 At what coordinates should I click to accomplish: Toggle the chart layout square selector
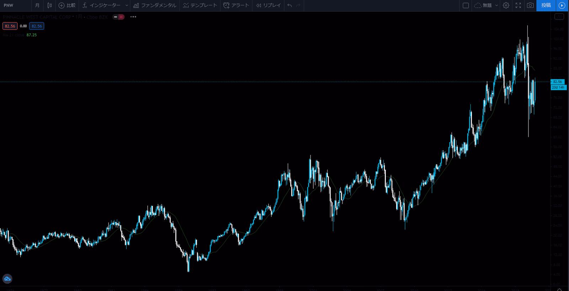click(x=466, y=5)
